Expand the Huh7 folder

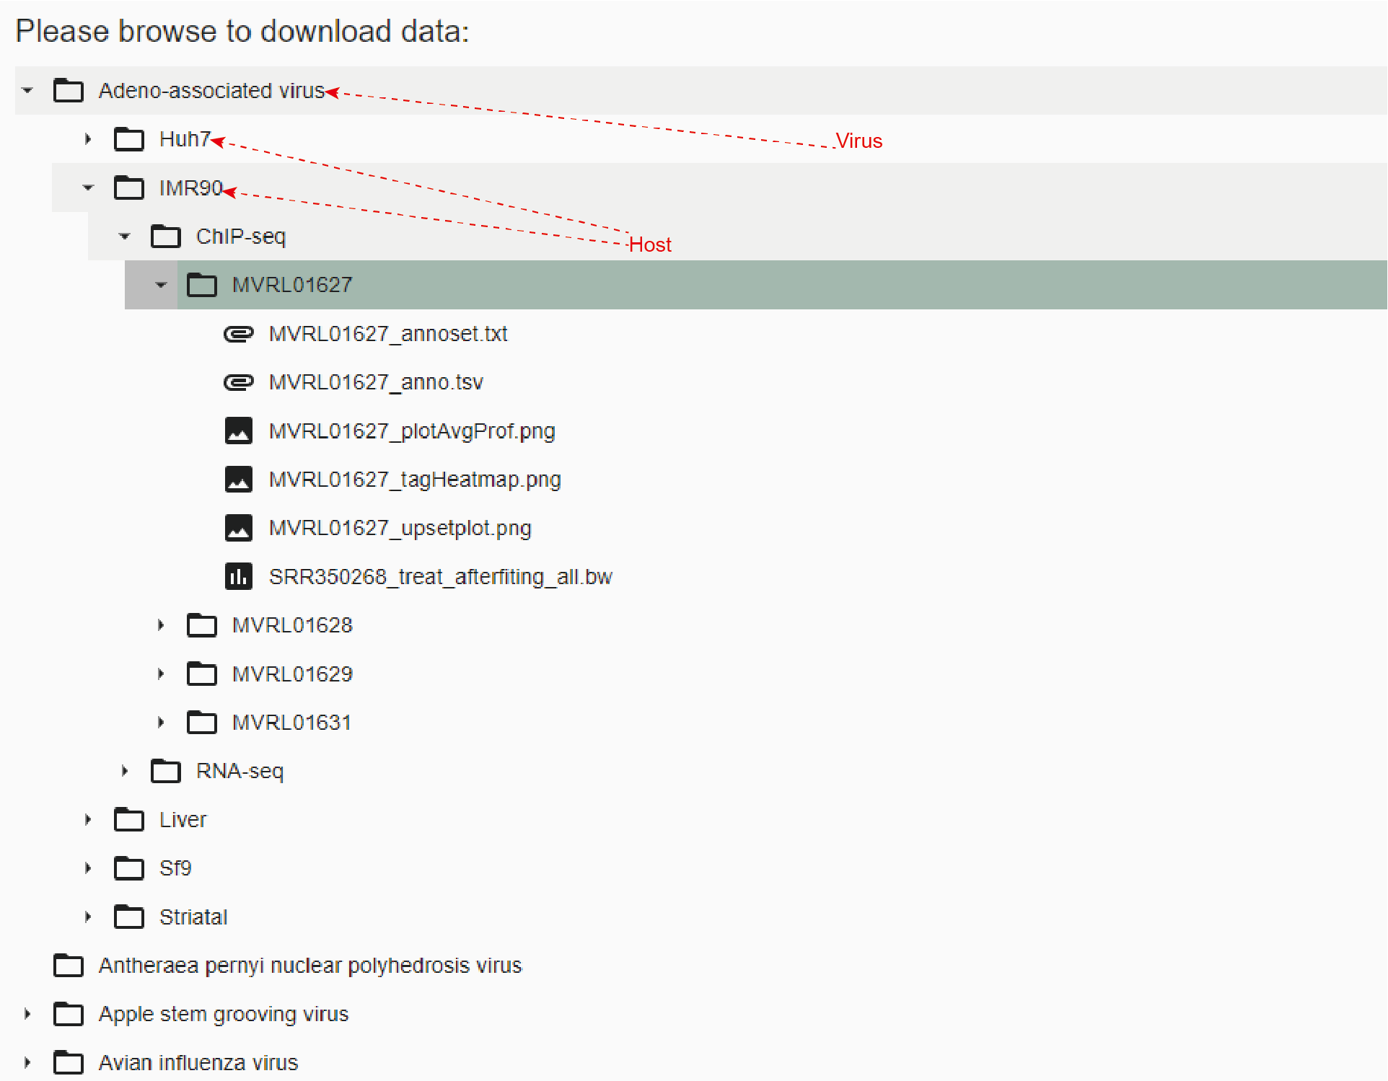pos(87,139)
